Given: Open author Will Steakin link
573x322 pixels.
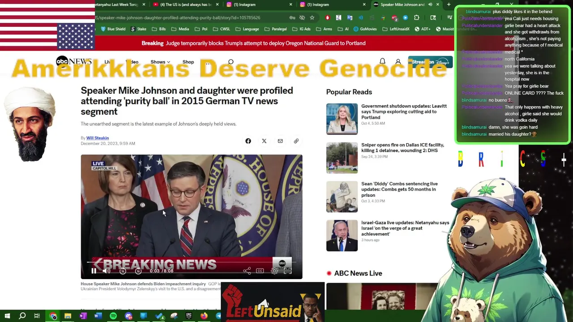Looking at the screenshot, I should point(98,138).
